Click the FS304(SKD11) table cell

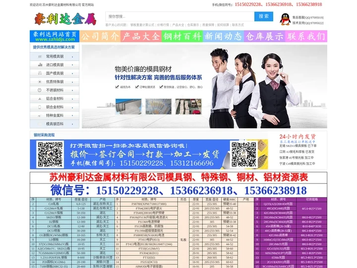tap(149, 253)
